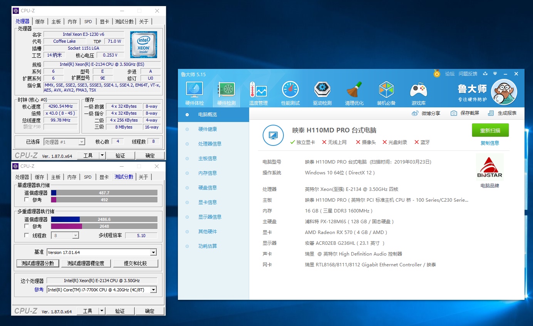Screen dimensions: 533x326
Task: Click the computer monitor icon beside 映泰 H110MD PRO
Action: coord(273,135)
